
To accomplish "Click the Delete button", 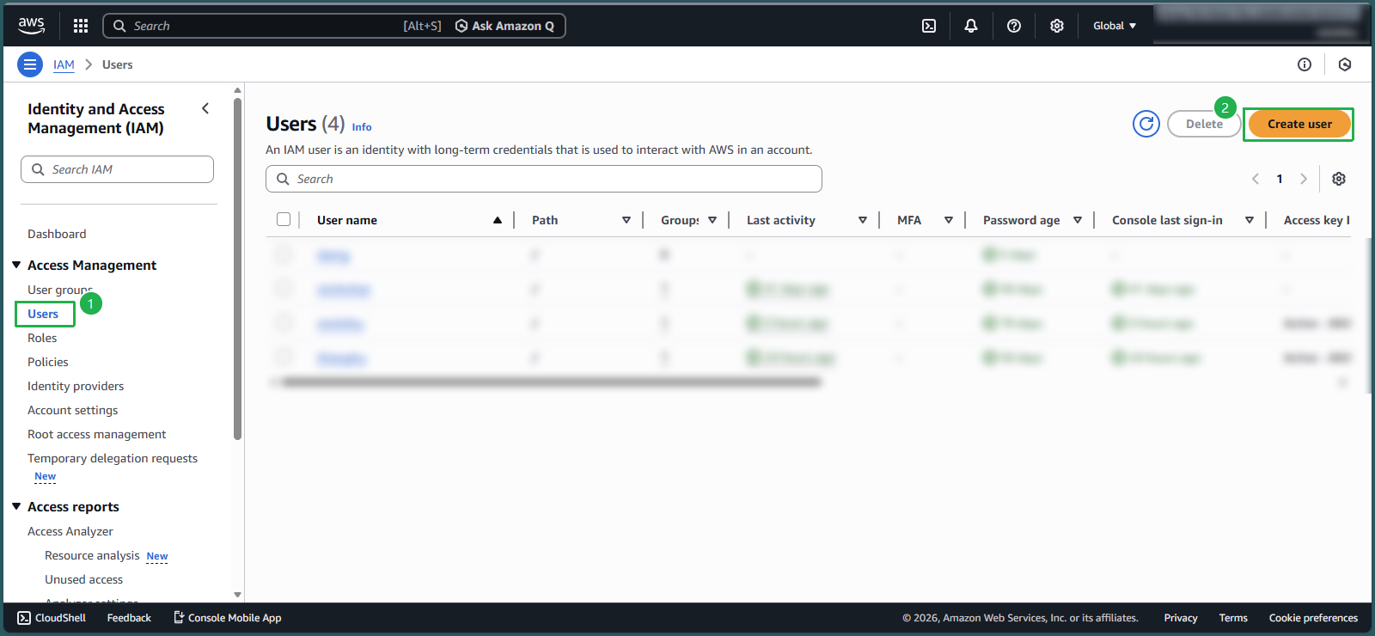I will pyautogui.click(x=1204, y=124).
